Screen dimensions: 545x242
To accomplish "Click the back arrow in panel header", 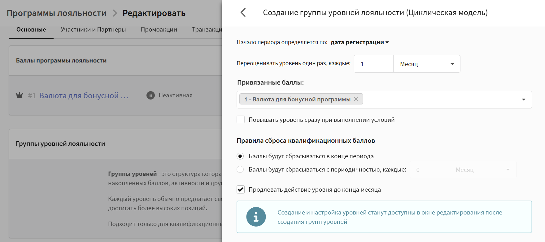I will 243,13.
